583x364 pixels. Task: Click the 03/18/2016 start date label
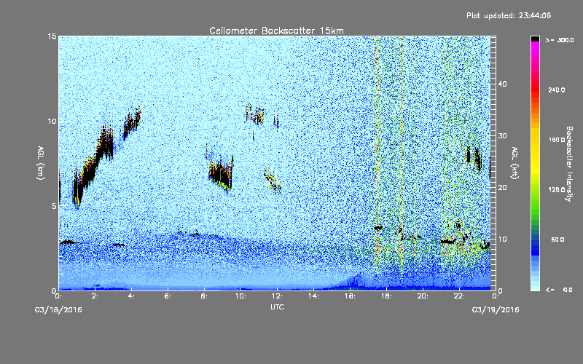coord(58,310)
